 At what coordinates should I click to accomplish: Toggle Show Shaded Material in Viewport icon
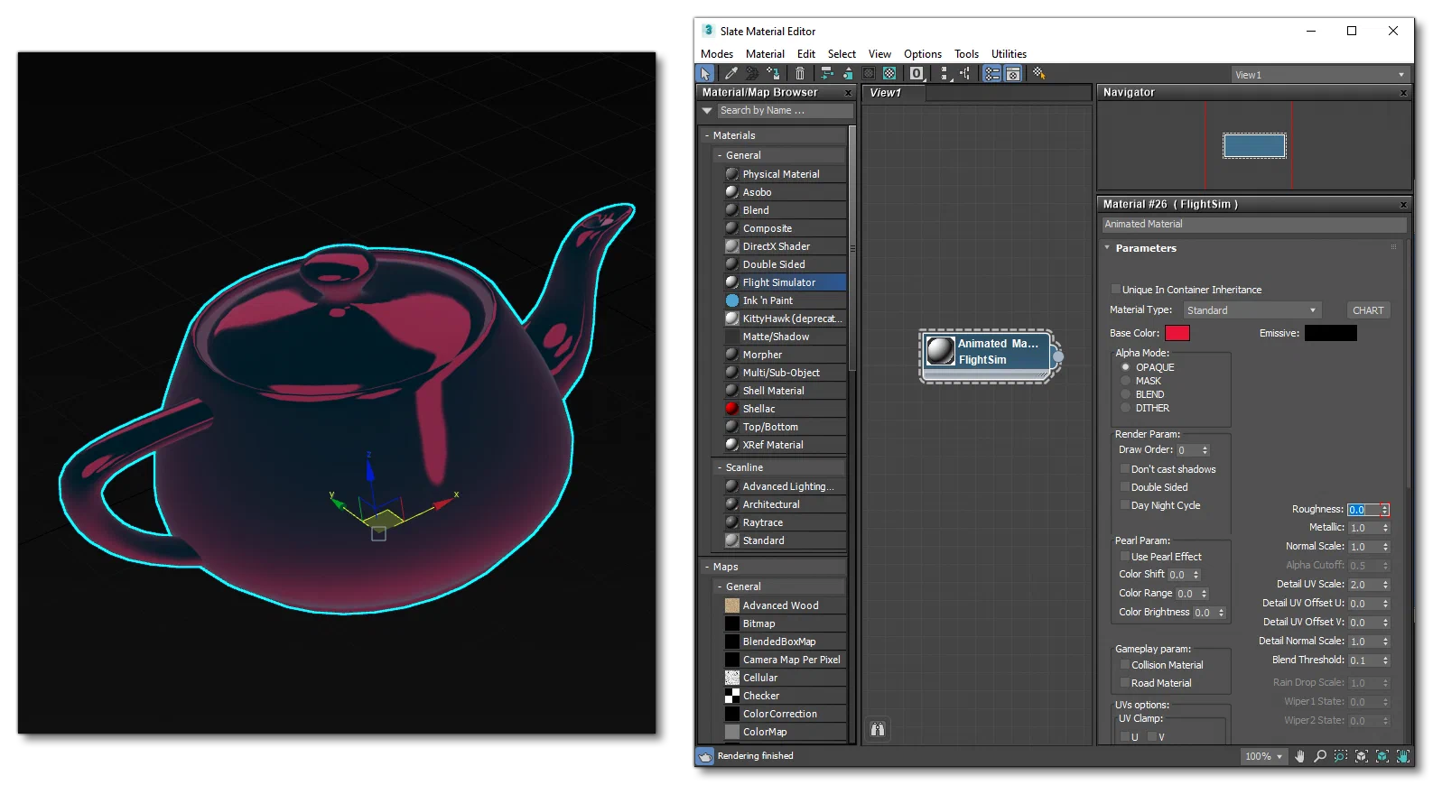coord(869,74)
